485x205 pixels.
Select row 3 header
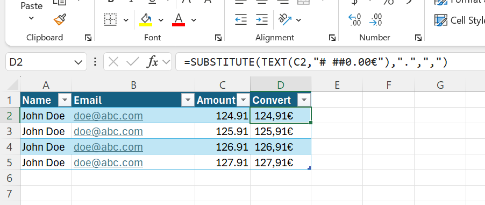pyautogui.click(x=10, y=131)
